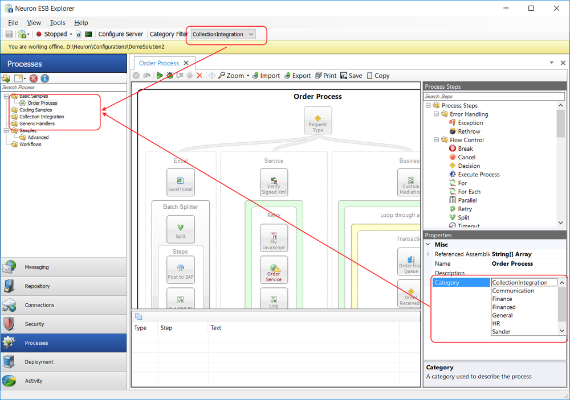Select Execute Process in Flow Control
This screenshot has width=570, height=400.
(479, 174)
